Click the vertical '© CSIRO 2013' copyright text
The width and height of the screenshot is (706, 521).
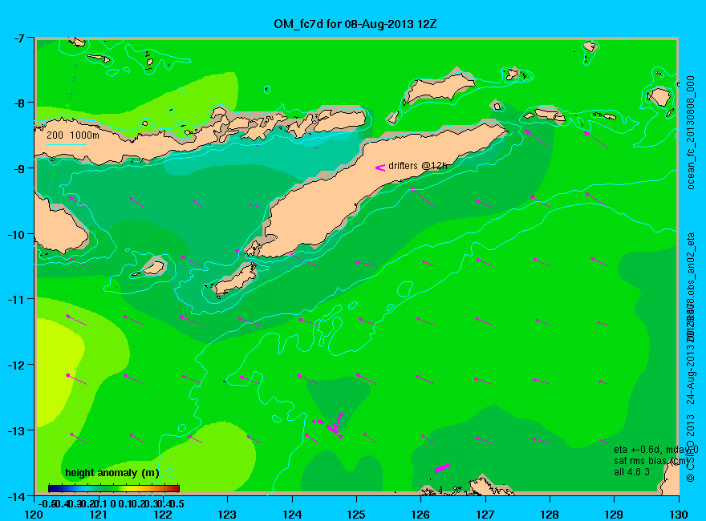click(x=691, y=448)
